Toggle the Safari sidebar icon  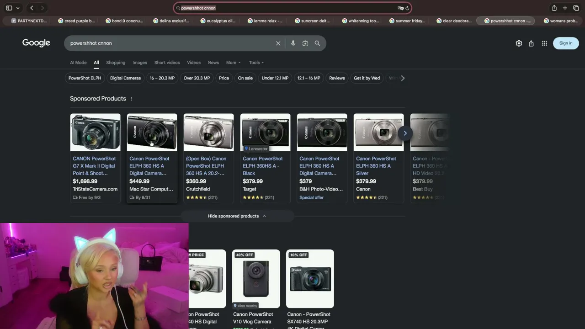9,8
